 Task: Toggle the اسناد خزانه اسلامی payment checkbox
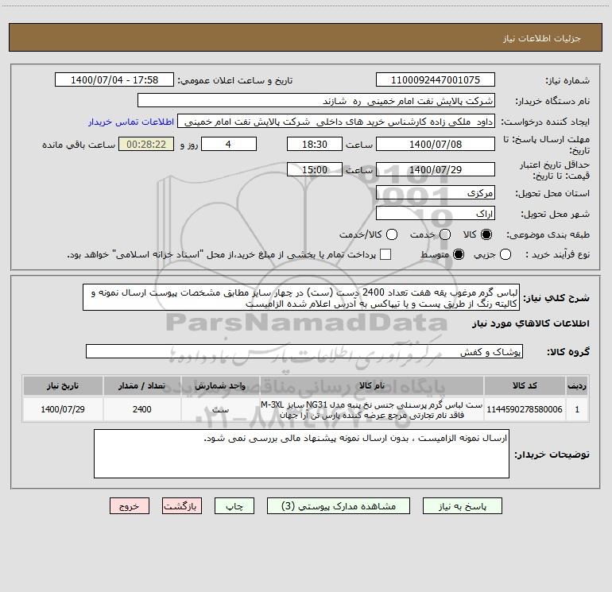click(x=385, y=254)
